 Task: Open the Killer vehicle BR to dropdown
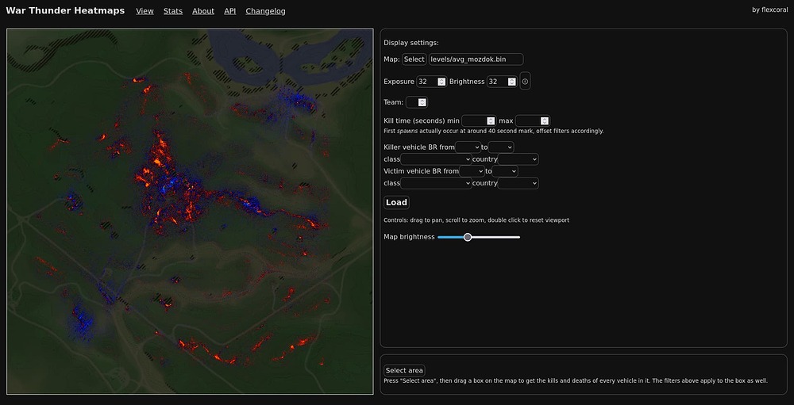pos(501,147)
